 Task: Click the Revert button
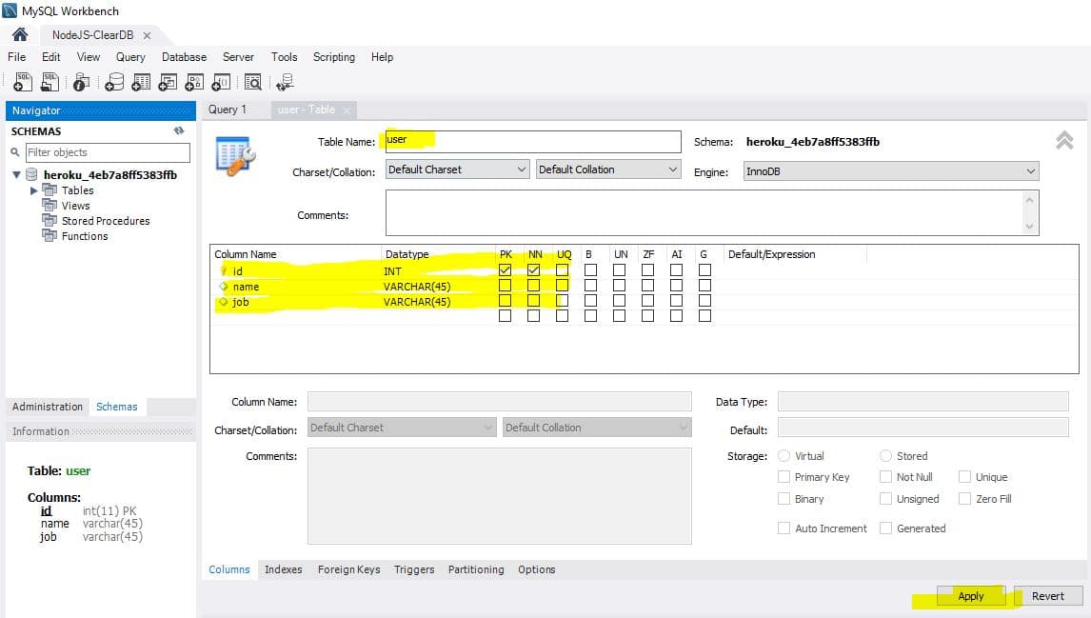pyautogui.click(x=1047, y=596)
